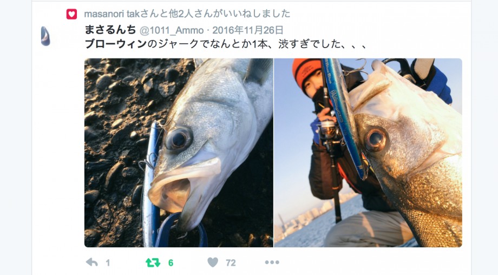This screenshot has width=498, height=275.
Task: Open the tweet via date 2016年11月26日
Action: coord(248,30)
